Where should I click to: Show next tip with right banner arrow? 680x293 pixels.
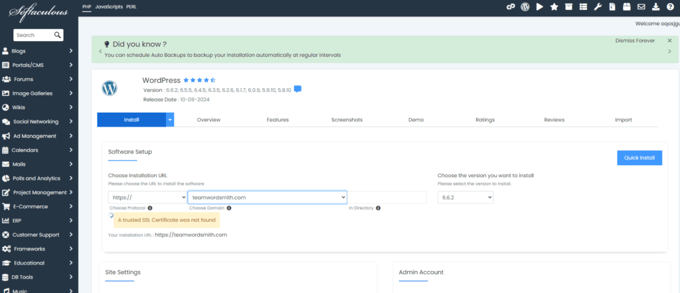(x=669, y=52)
